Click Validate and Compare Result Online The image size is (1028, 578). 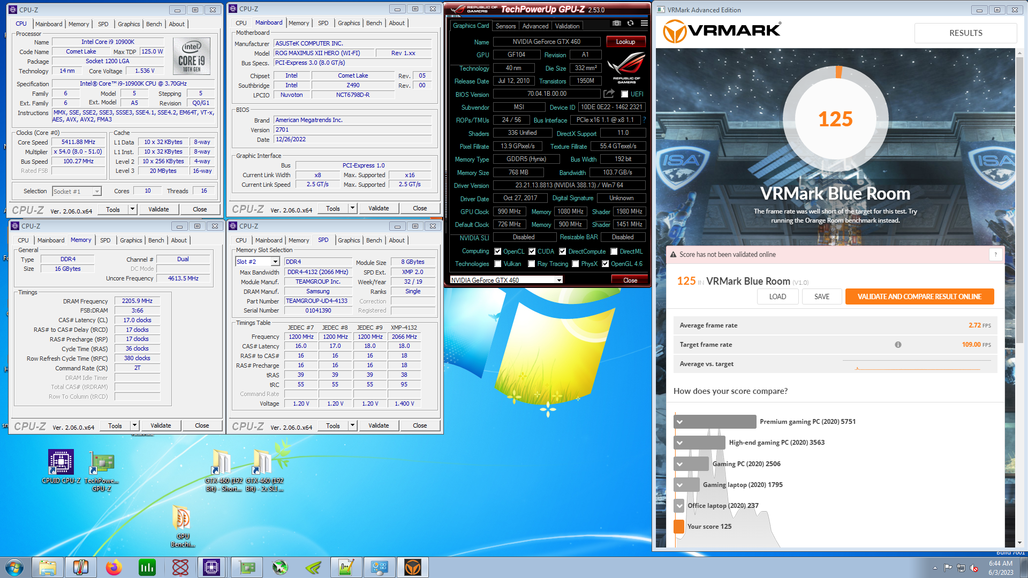pyautogui.click(x=919, y=296)
